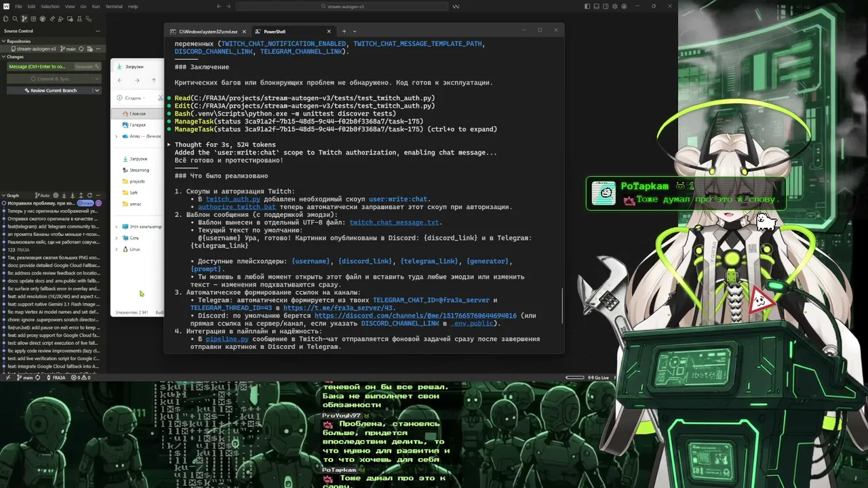
Task: Refresh the Graph panel
Action: (90, 195)
